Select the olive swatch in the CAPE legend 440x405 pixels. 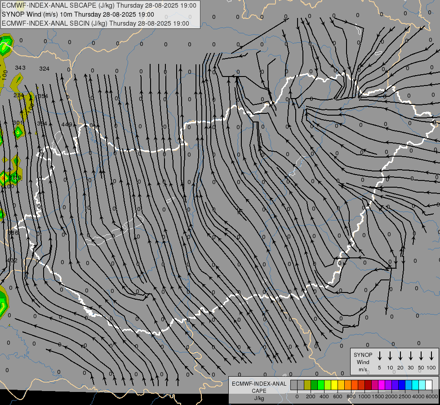pyautogui.click(x=307, y=385)
